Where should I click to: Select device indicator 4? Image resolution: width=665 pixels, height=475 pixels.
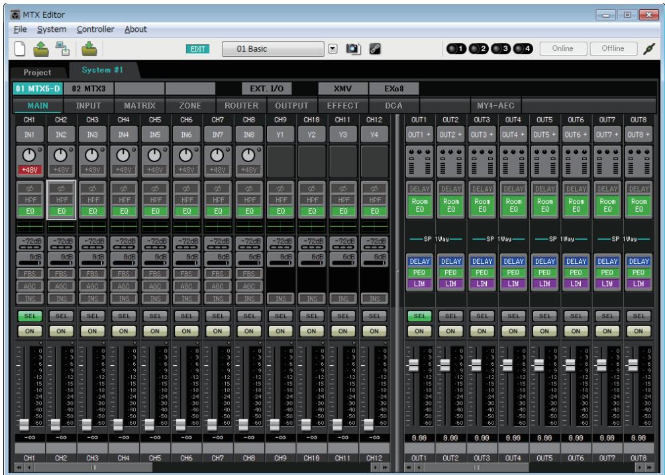point(523,49)
